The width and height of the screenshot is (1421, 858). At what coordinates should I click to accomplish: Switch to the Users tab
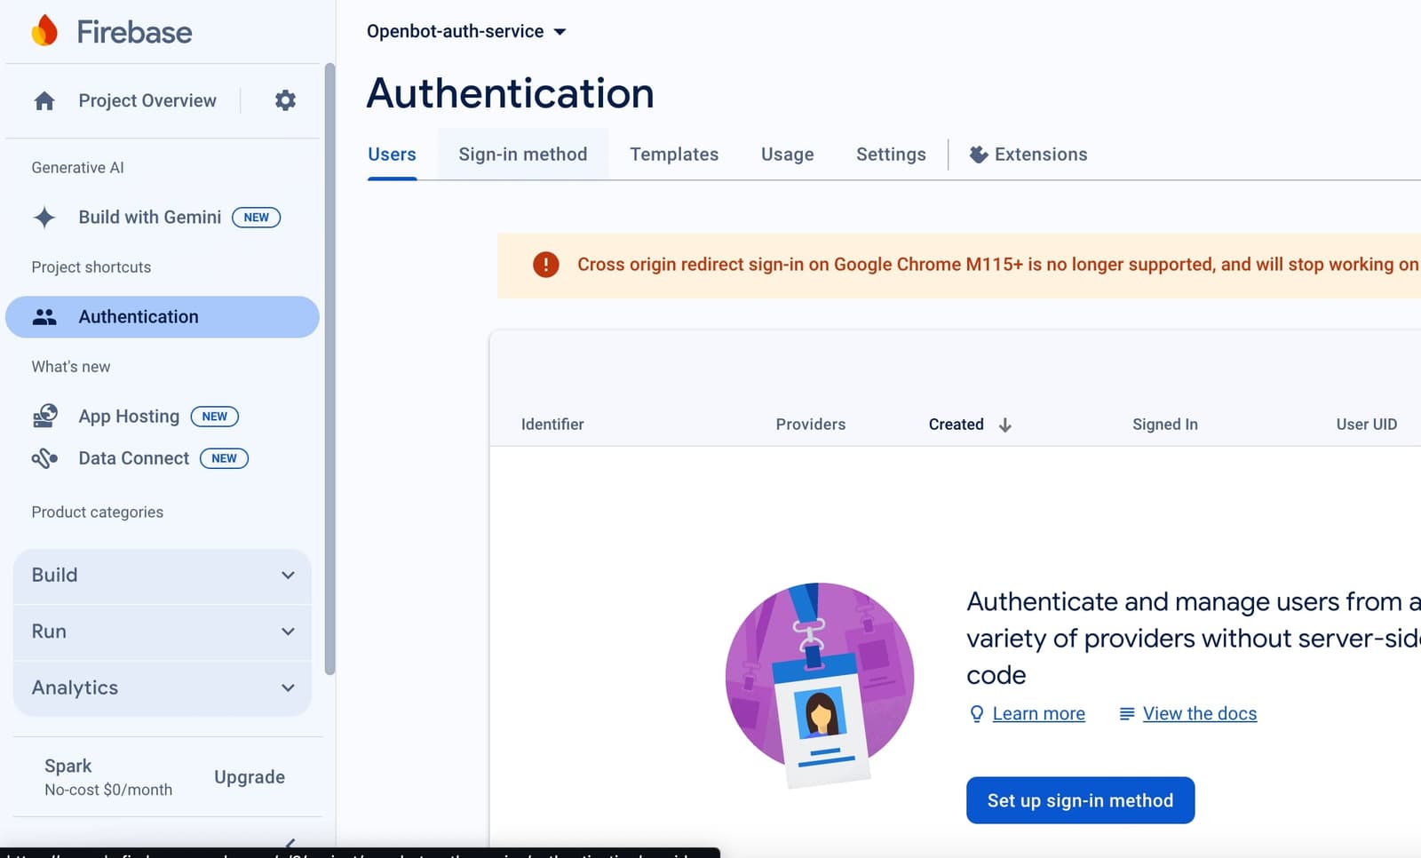point(392,155)
